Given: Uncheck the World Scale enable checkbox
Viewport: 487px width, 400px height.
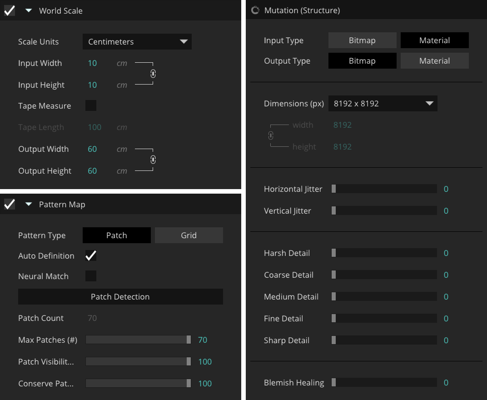Looking at the screenshot, I should [10, 10].
